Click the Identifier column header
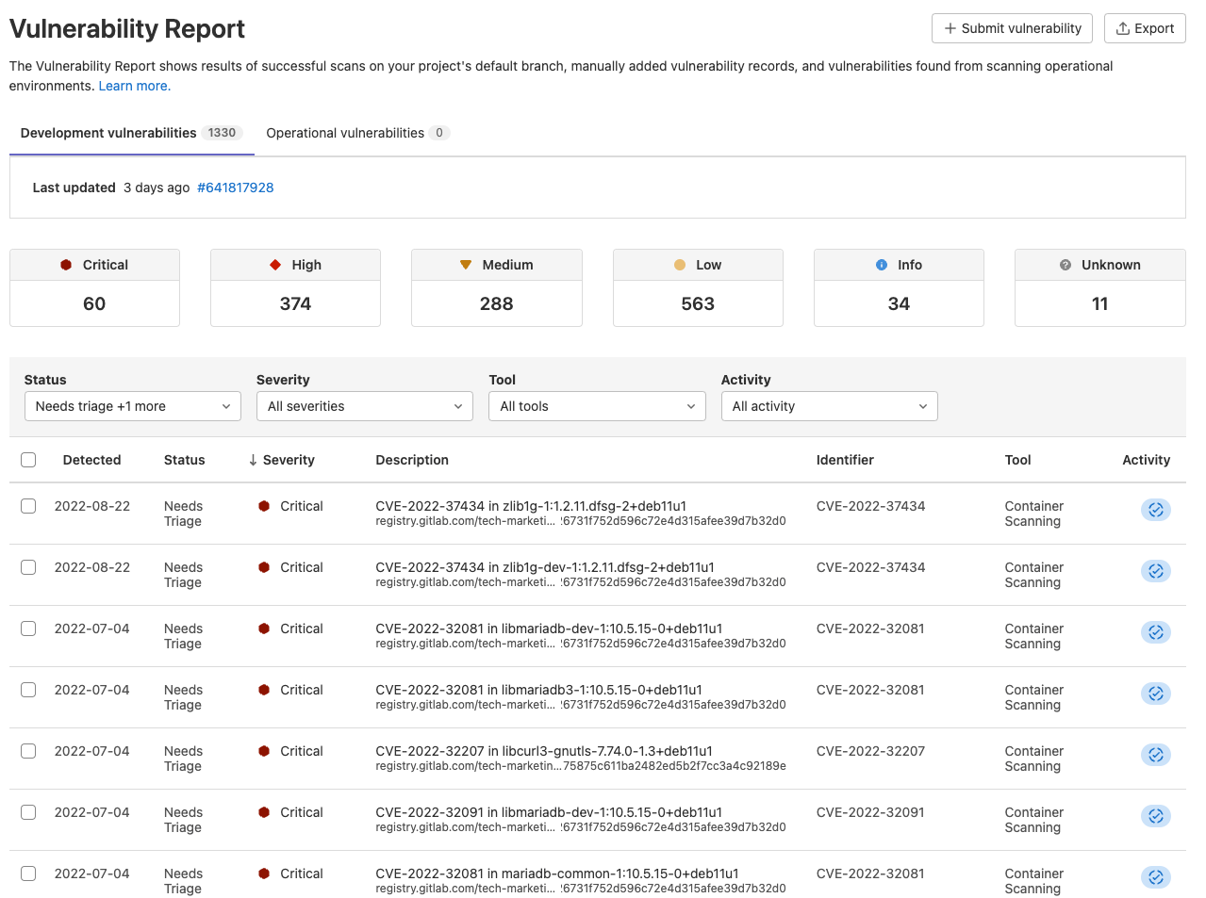 (x=845, y=460)
